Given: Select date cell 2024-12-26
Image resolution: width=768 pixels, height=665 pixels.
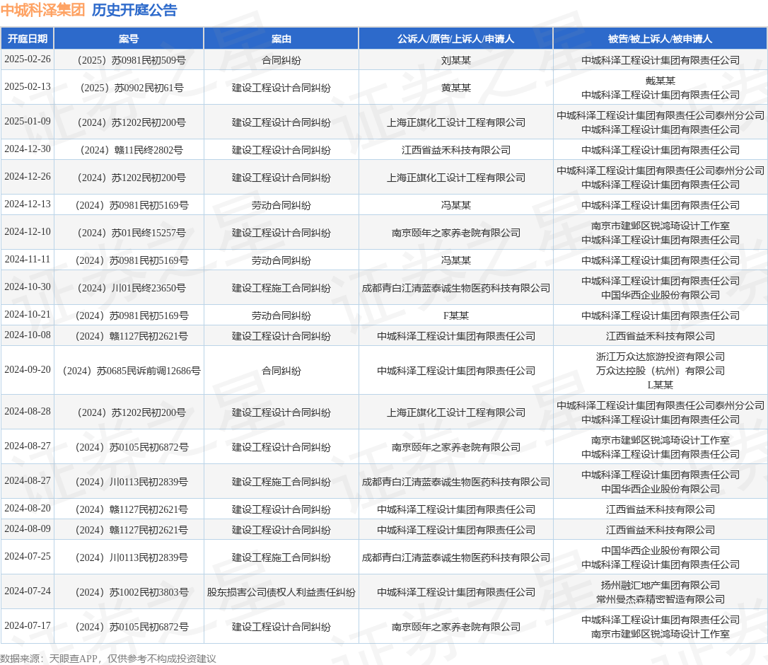Looking at the screenshot, I should (x=28, y=176).
